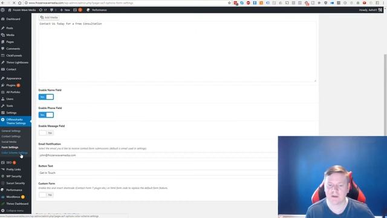This screenshot has height=218, width=387.
Task: Click the Sucuri Security icon
Action: [x=2, y=183]
